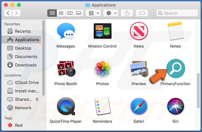Close the Finder window
The image size is (202, 132).
click(6, 5)
